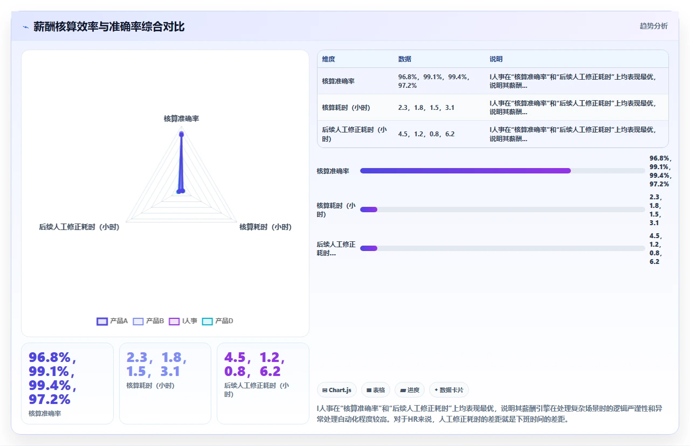Click the 后续人工修正耗时（小时） data card

click(x=263, y=384)
